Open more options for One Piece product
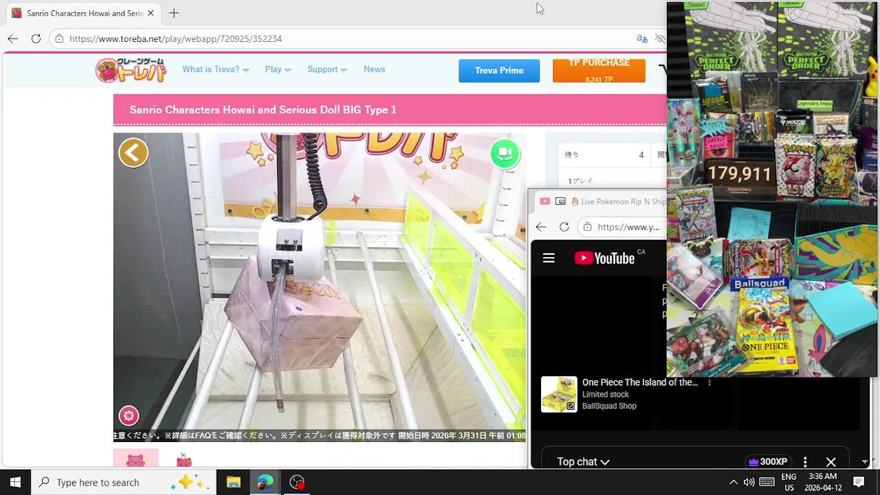 (709, 383)
